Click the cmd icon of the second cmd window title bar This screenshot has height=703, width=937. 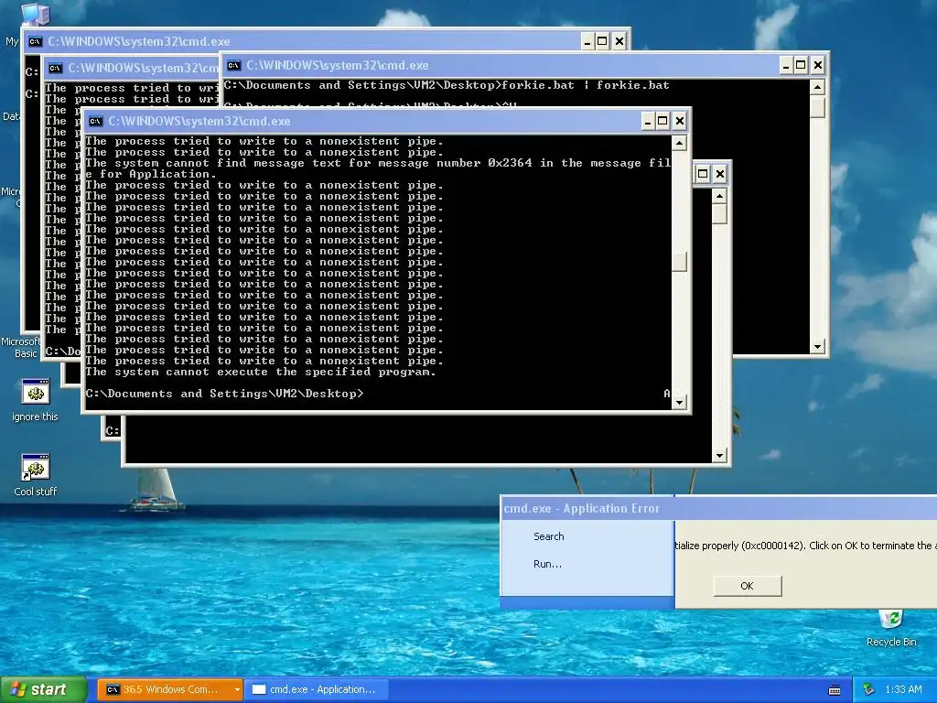55,68
